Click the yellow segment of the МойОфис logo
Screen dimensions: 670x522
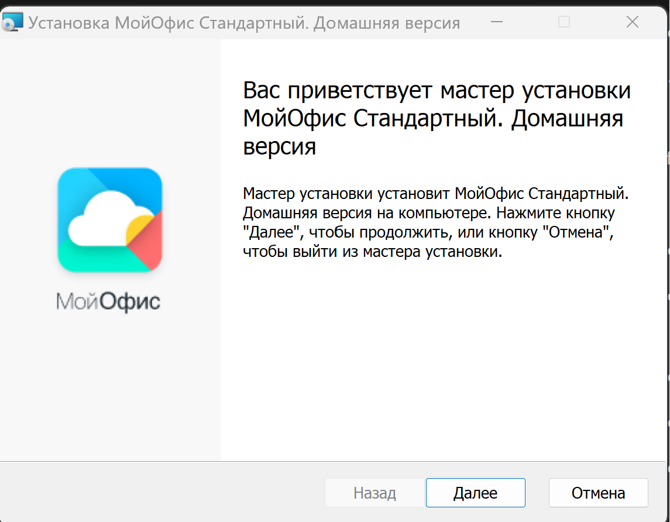[x=140, y=229]
